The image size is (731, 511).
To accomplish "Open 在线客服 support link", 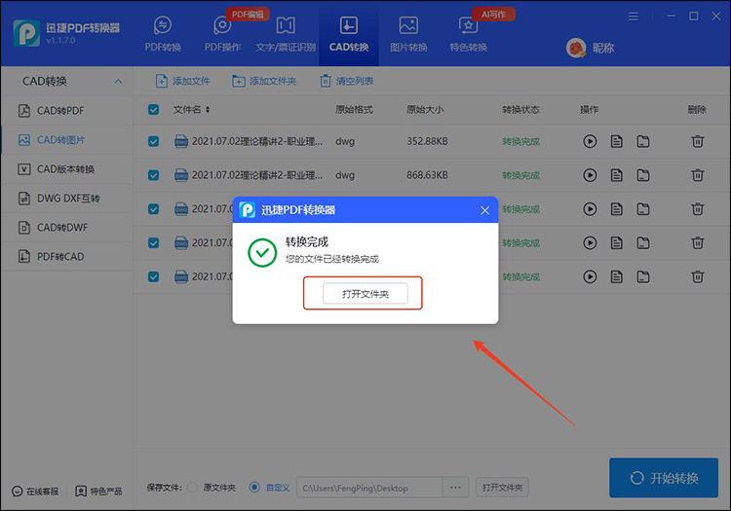I will pyautogui.click(x=35, y=491).
